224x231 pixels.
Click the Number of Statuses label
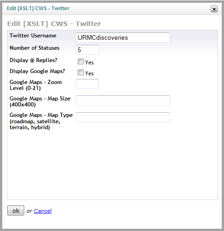(34, 48)
